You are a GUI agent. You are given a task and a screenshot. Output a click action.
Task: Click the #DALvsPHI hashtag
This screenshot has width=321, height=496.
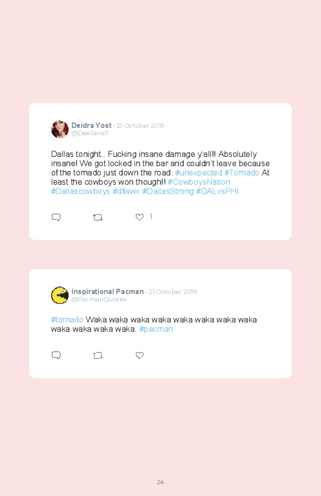point(217,191)
